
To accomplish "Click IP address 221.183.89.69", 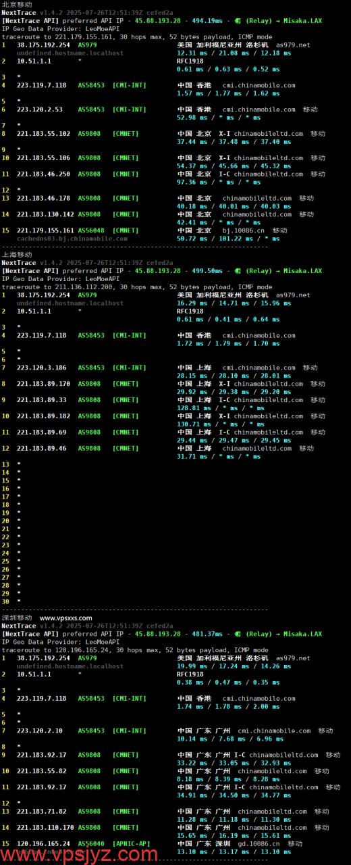I will (x=42, y=432).
